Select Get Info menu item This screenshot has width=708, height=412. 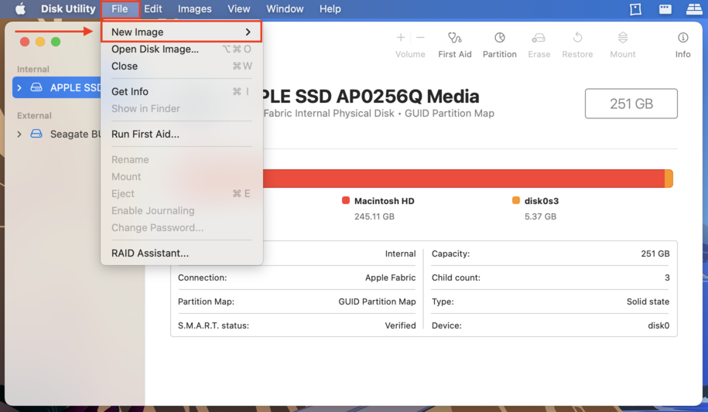(182, 92)
